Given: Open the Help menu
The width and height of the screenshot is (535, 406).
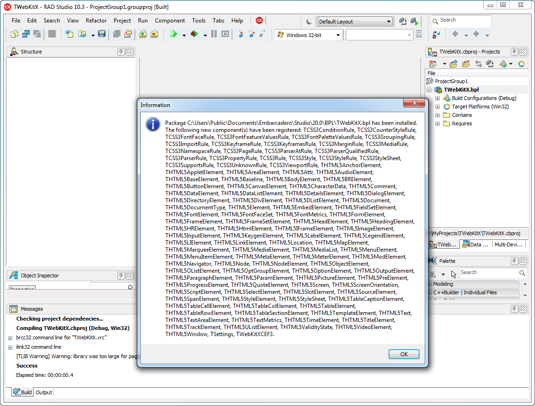Looking at the screenshot, I should click(x=237, y=21).
